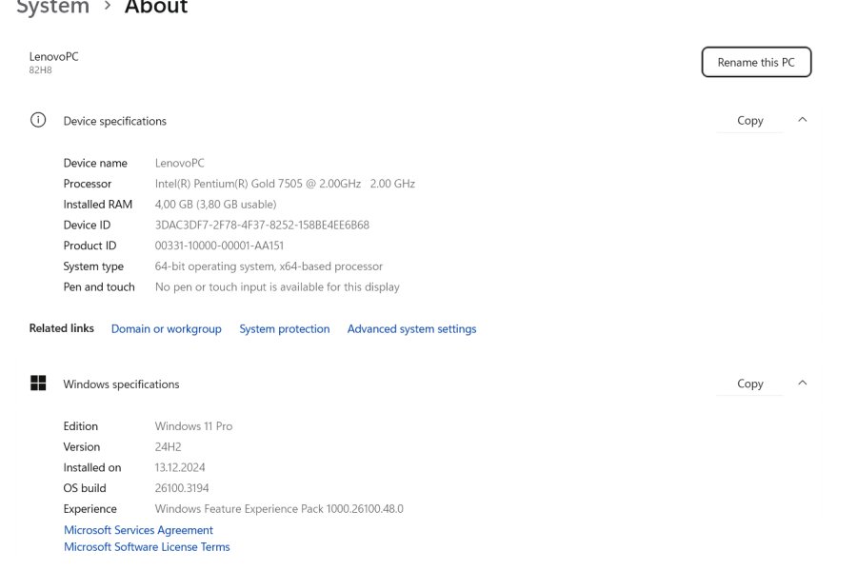This screenshot has width=857, height=571.
Task: Copy the Windows specifications
Action: pos(750,384)
